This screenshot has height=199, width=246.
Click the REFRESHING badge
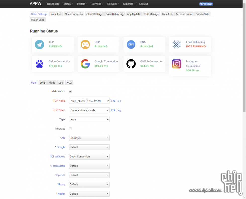coord(206,4)
